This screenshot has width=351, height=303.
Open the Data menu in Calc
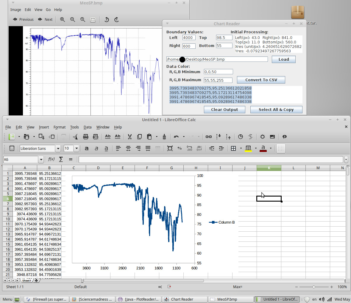pyautogui.click(x=88, y=127)
